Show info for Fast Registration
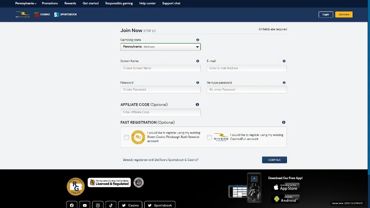This screenshot has width=370, height=208. 284,122
